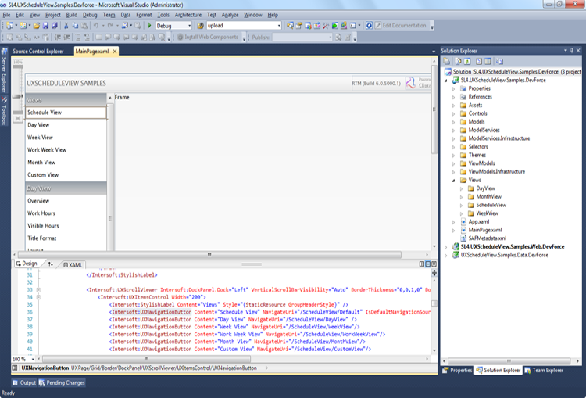Click Schedule View button in the designer

pyautogui.click(x=66, y=113)
